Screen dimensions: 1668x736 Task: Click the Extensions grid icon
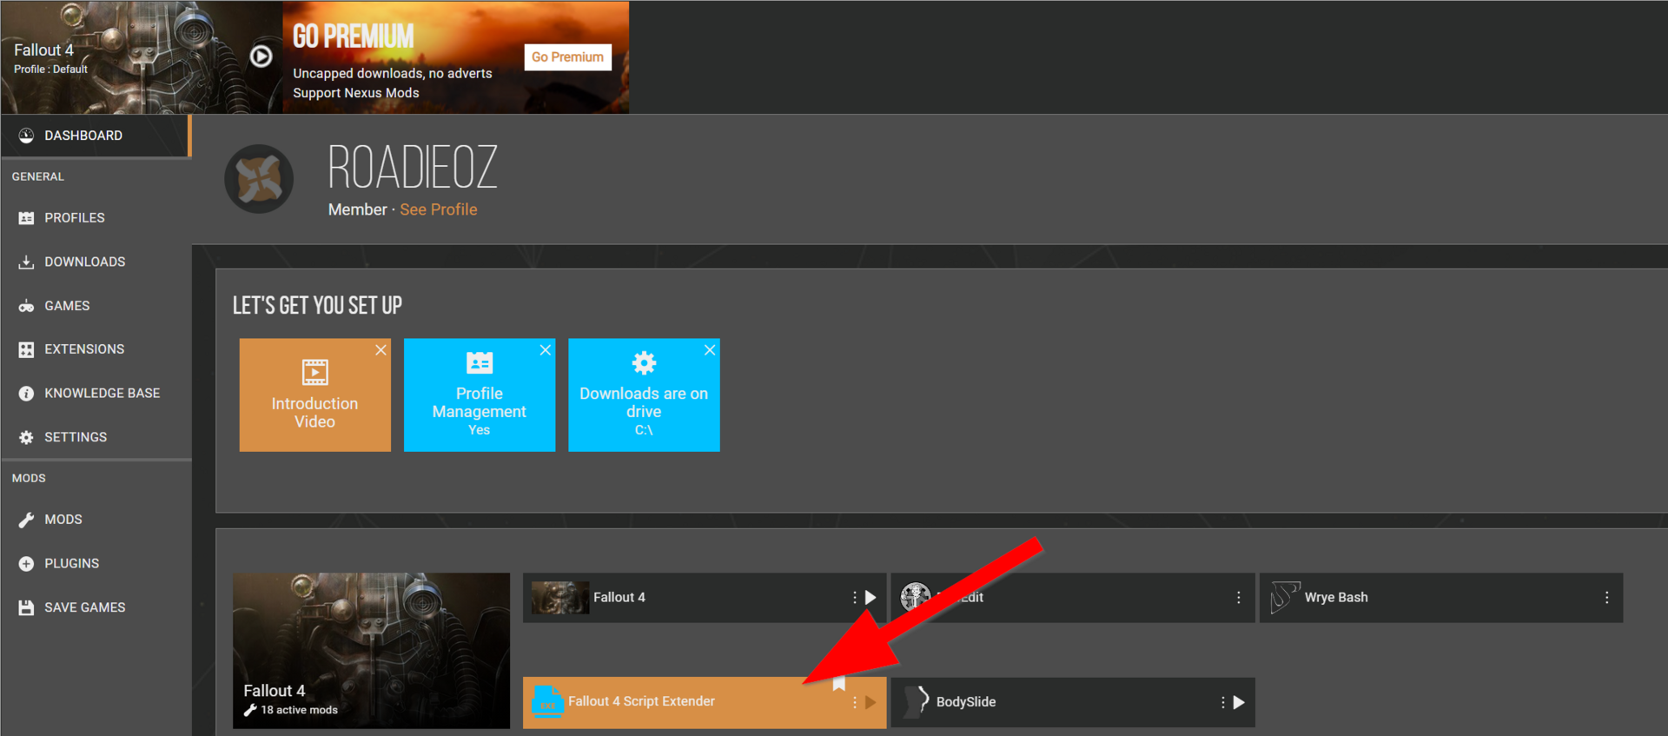pyautogui.click(x=26, y=349)
